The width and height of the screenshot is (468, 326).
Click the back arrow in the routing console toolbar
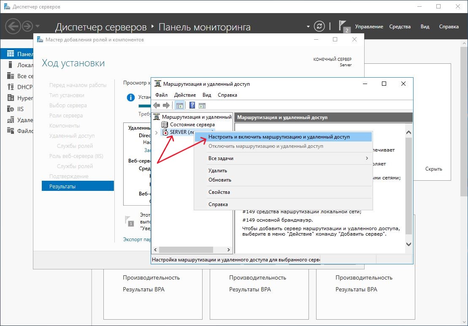click(157, 106)
